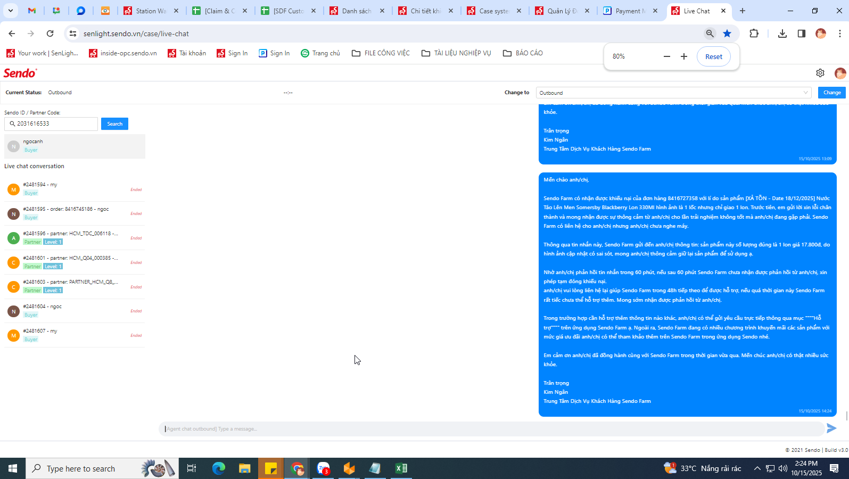This screenshot has height=479, width=849.
Task: Open conversation #2481596 partner HCM_TDC_006118
Action: pyautogui.click(x=75, y=238)
